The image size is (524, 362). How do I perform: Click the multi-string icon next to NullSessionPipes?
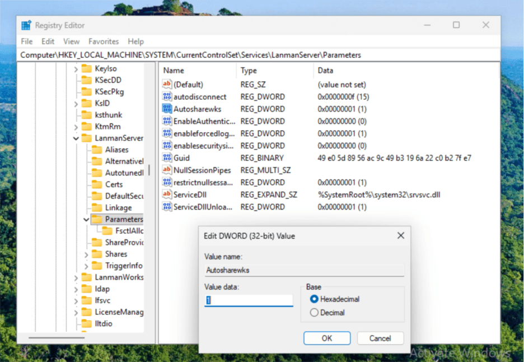[167, 170]
